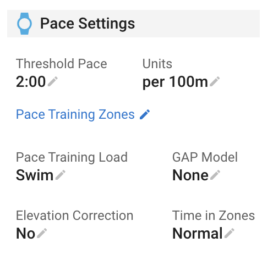Open the None GAP Model value

pyautogui.click(x=190, y=175)
